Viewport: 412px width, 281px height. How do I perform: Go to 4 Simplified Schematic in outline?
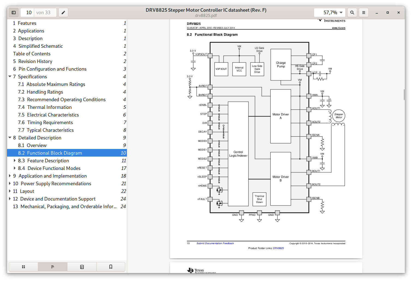click(67, 46)
